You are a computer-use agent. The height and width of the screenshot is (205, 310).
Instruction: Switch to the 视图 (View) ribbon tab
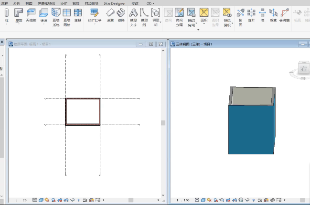[29, 3]
